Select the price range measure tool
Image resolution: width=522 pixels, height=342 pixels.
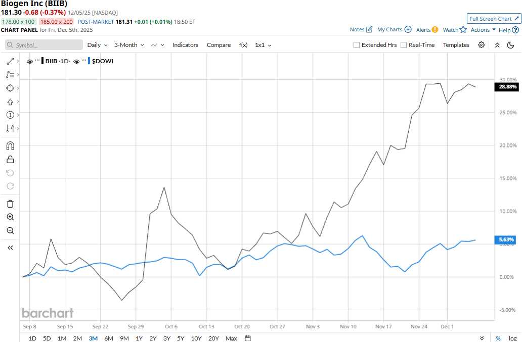(x=10, y=128)
